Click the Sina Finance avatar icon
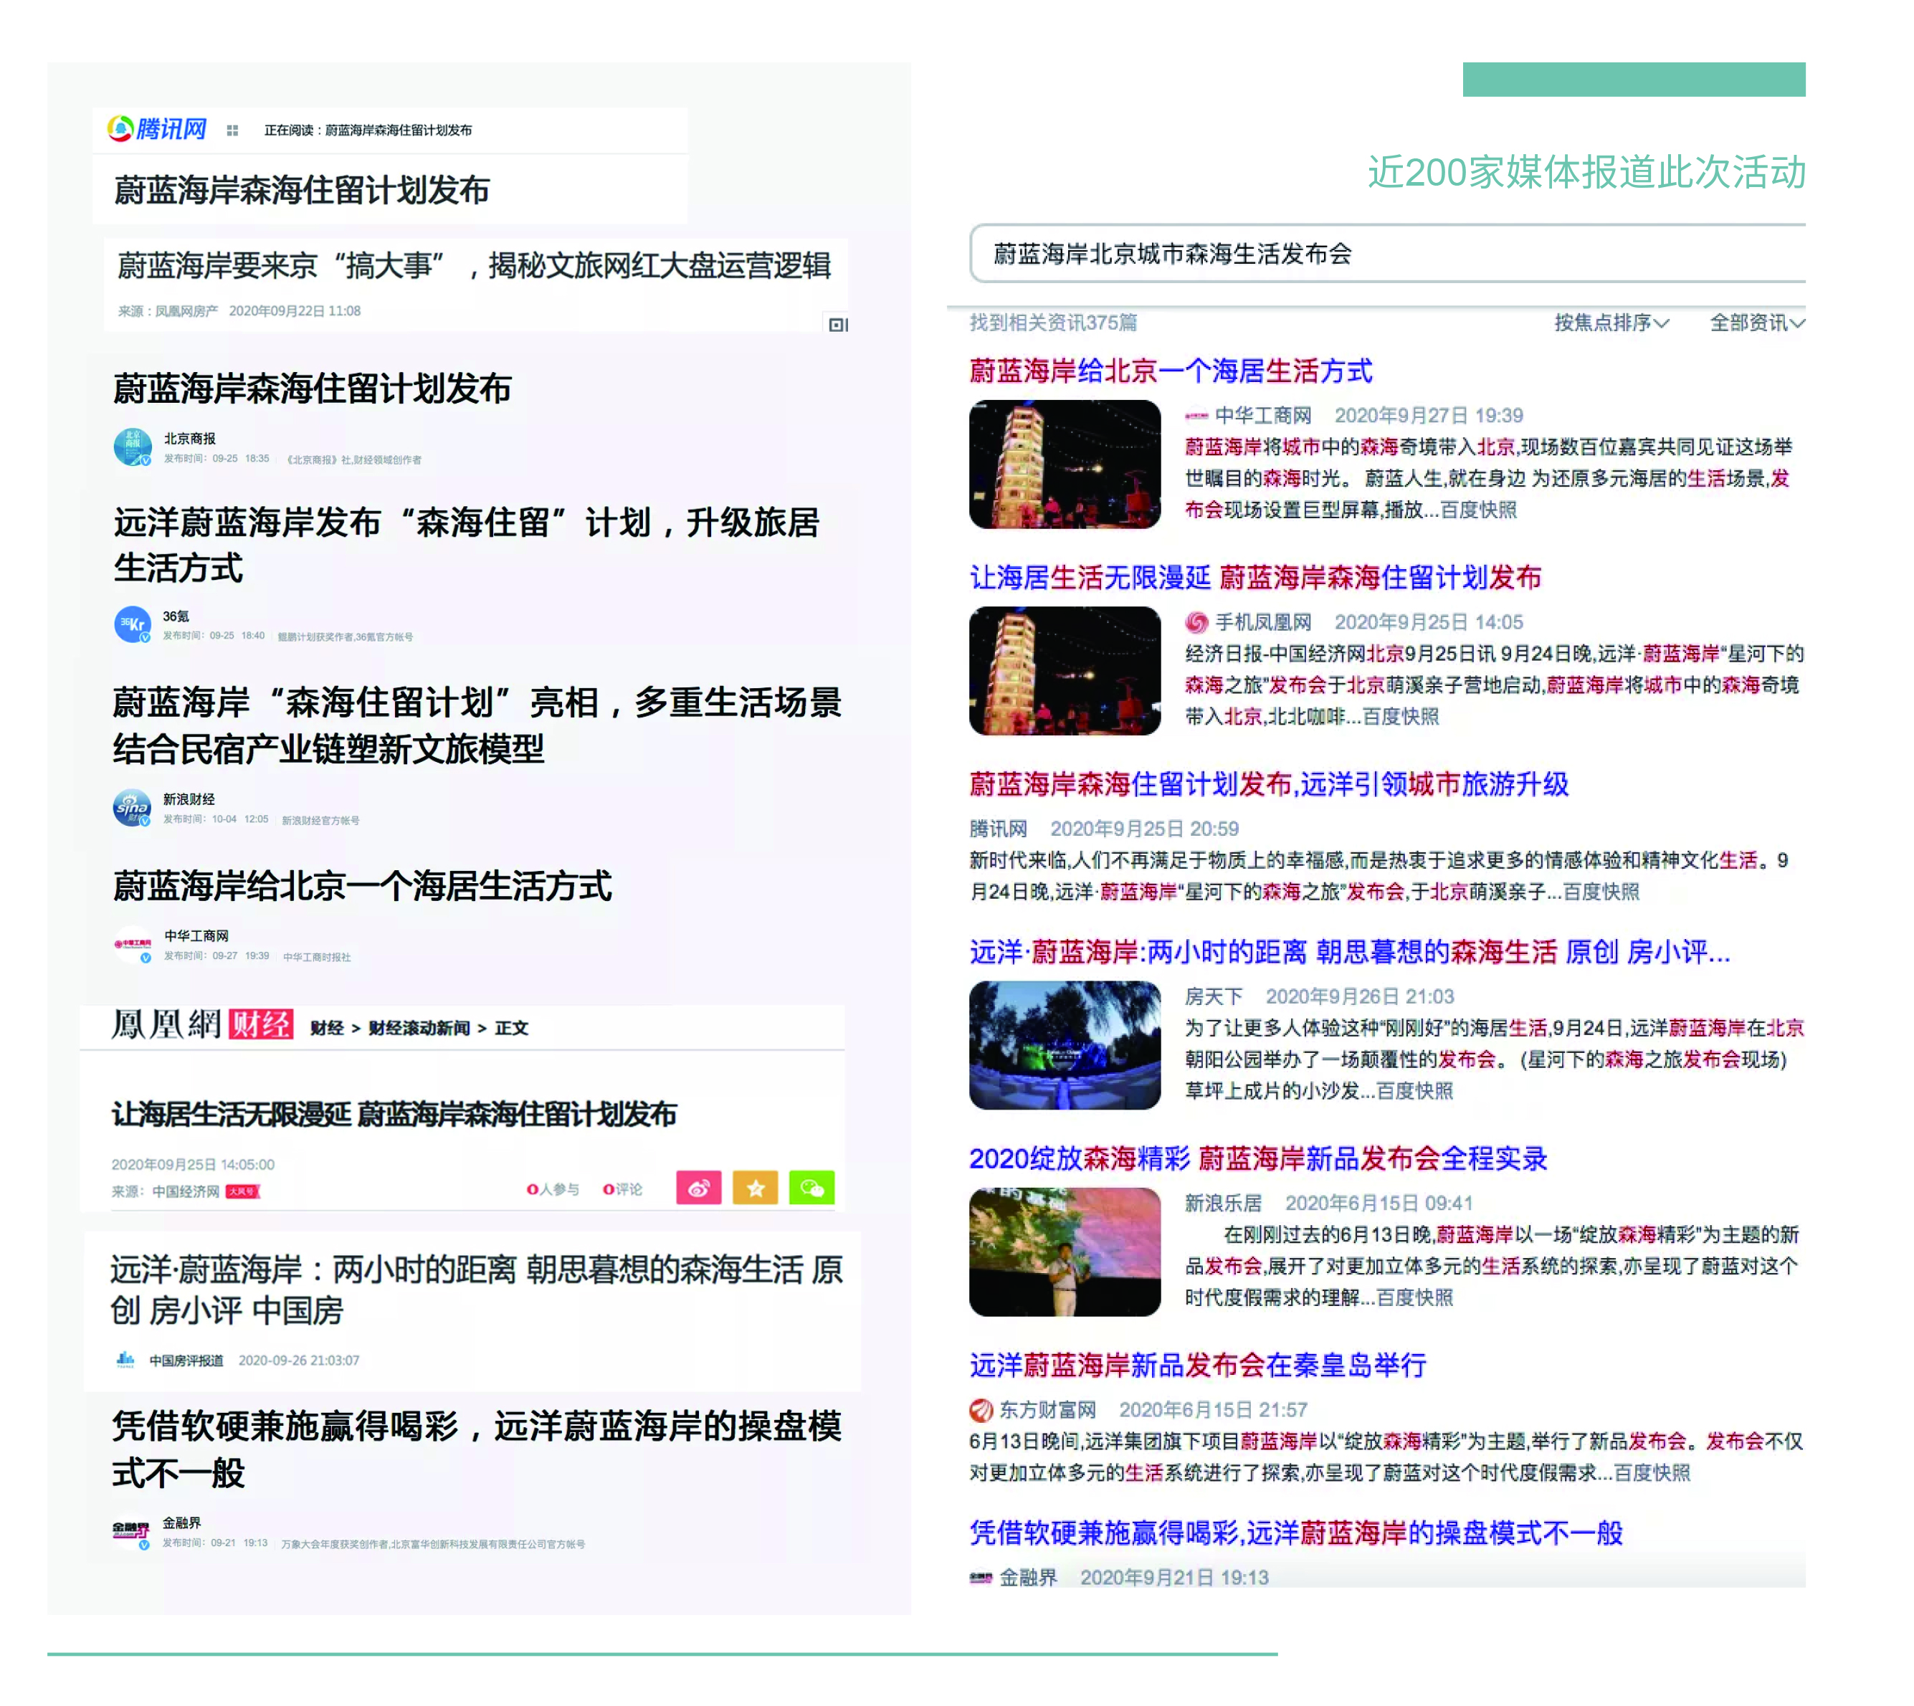The width and height of the screenshot is (1914, 1706). click(132, 807)
